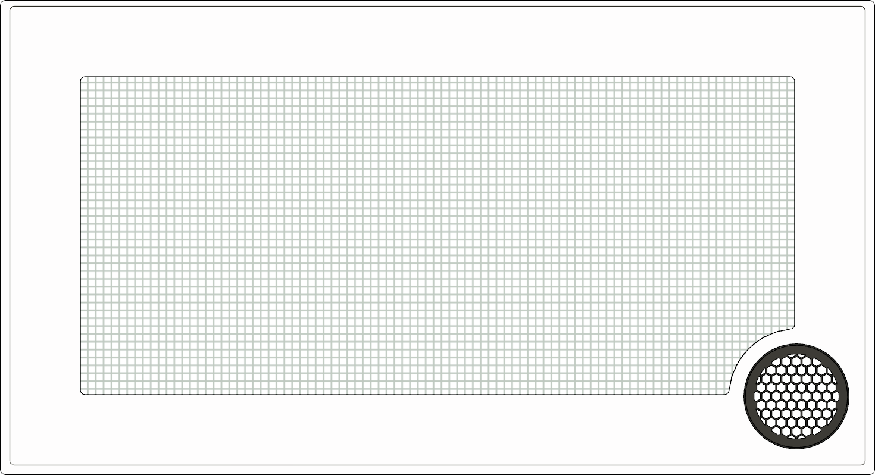Click the mesh panel's bottom-left rounded corner
This screenshot has width=875, height=475.
(x=83, y=392)
